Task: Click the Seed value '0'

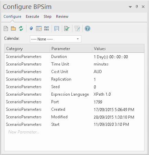Action: point(95,87)
